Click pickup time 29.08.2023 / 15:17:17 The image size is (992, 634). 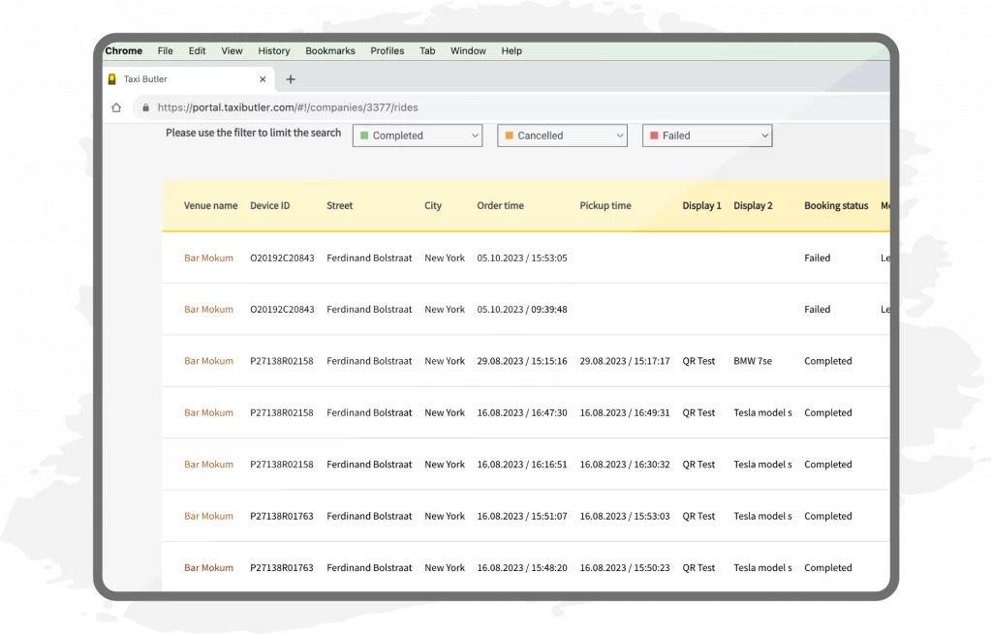click(625, 361)
